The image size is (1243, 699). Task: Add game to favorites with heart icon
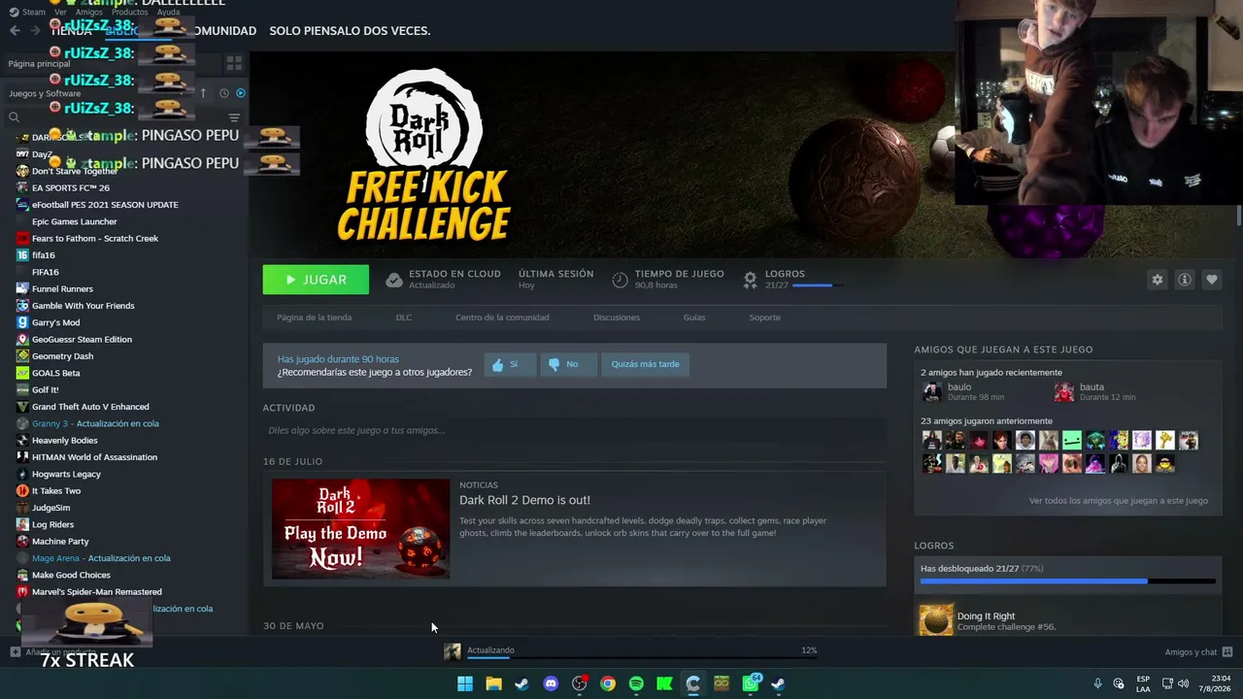click(x=1211, y=280)
